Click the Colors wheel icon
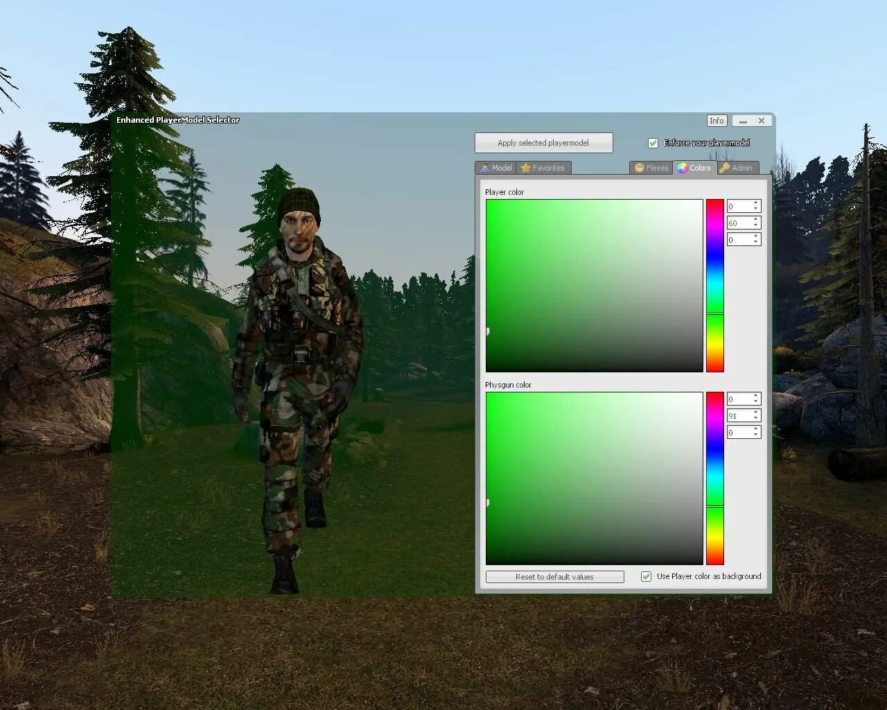 tap(682, 168)
